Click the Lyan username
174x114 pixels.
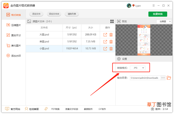click(x=138, y=6)
